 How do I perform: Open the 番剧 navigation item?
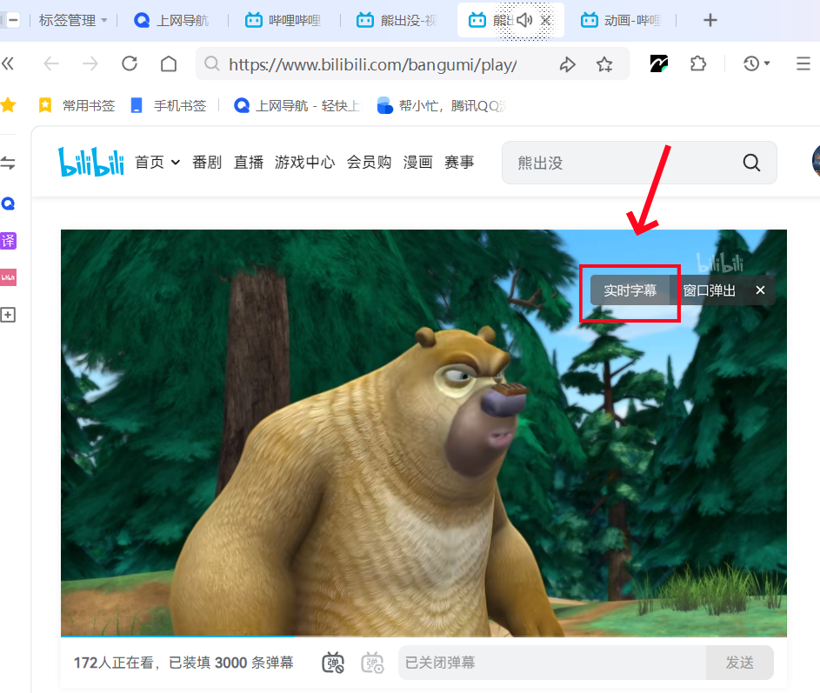coord(207,162)
